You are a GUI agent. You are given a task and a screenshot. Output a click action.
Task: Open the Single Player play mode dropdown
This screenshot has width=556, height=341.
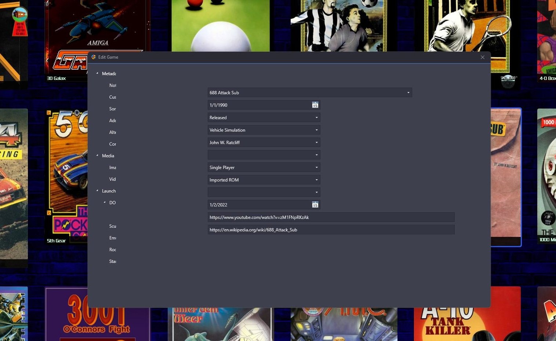pyautogui.click(x=316, y=168)
